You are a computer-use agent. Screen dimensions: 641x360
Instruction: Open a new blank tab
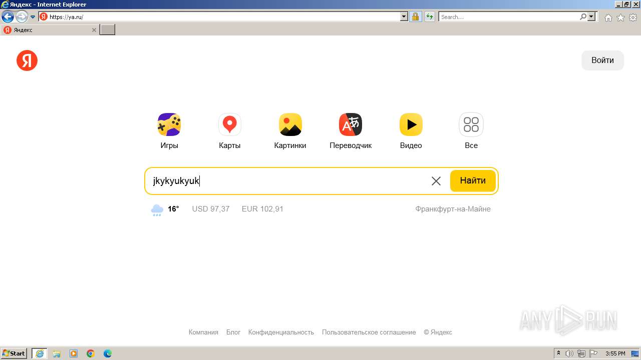(x=108, y=30)
